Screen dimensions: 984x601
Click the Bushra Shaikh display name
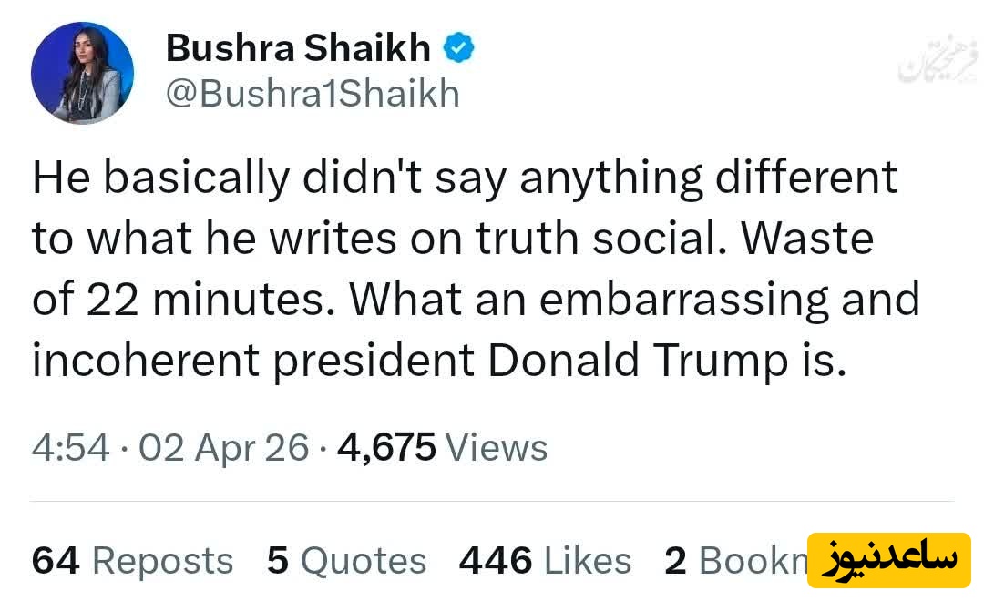coord(298,48)
